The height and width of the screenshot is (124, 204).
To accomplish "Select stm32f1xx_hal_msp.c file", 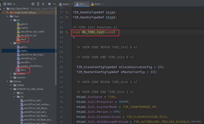I will [x=30, y=54].
